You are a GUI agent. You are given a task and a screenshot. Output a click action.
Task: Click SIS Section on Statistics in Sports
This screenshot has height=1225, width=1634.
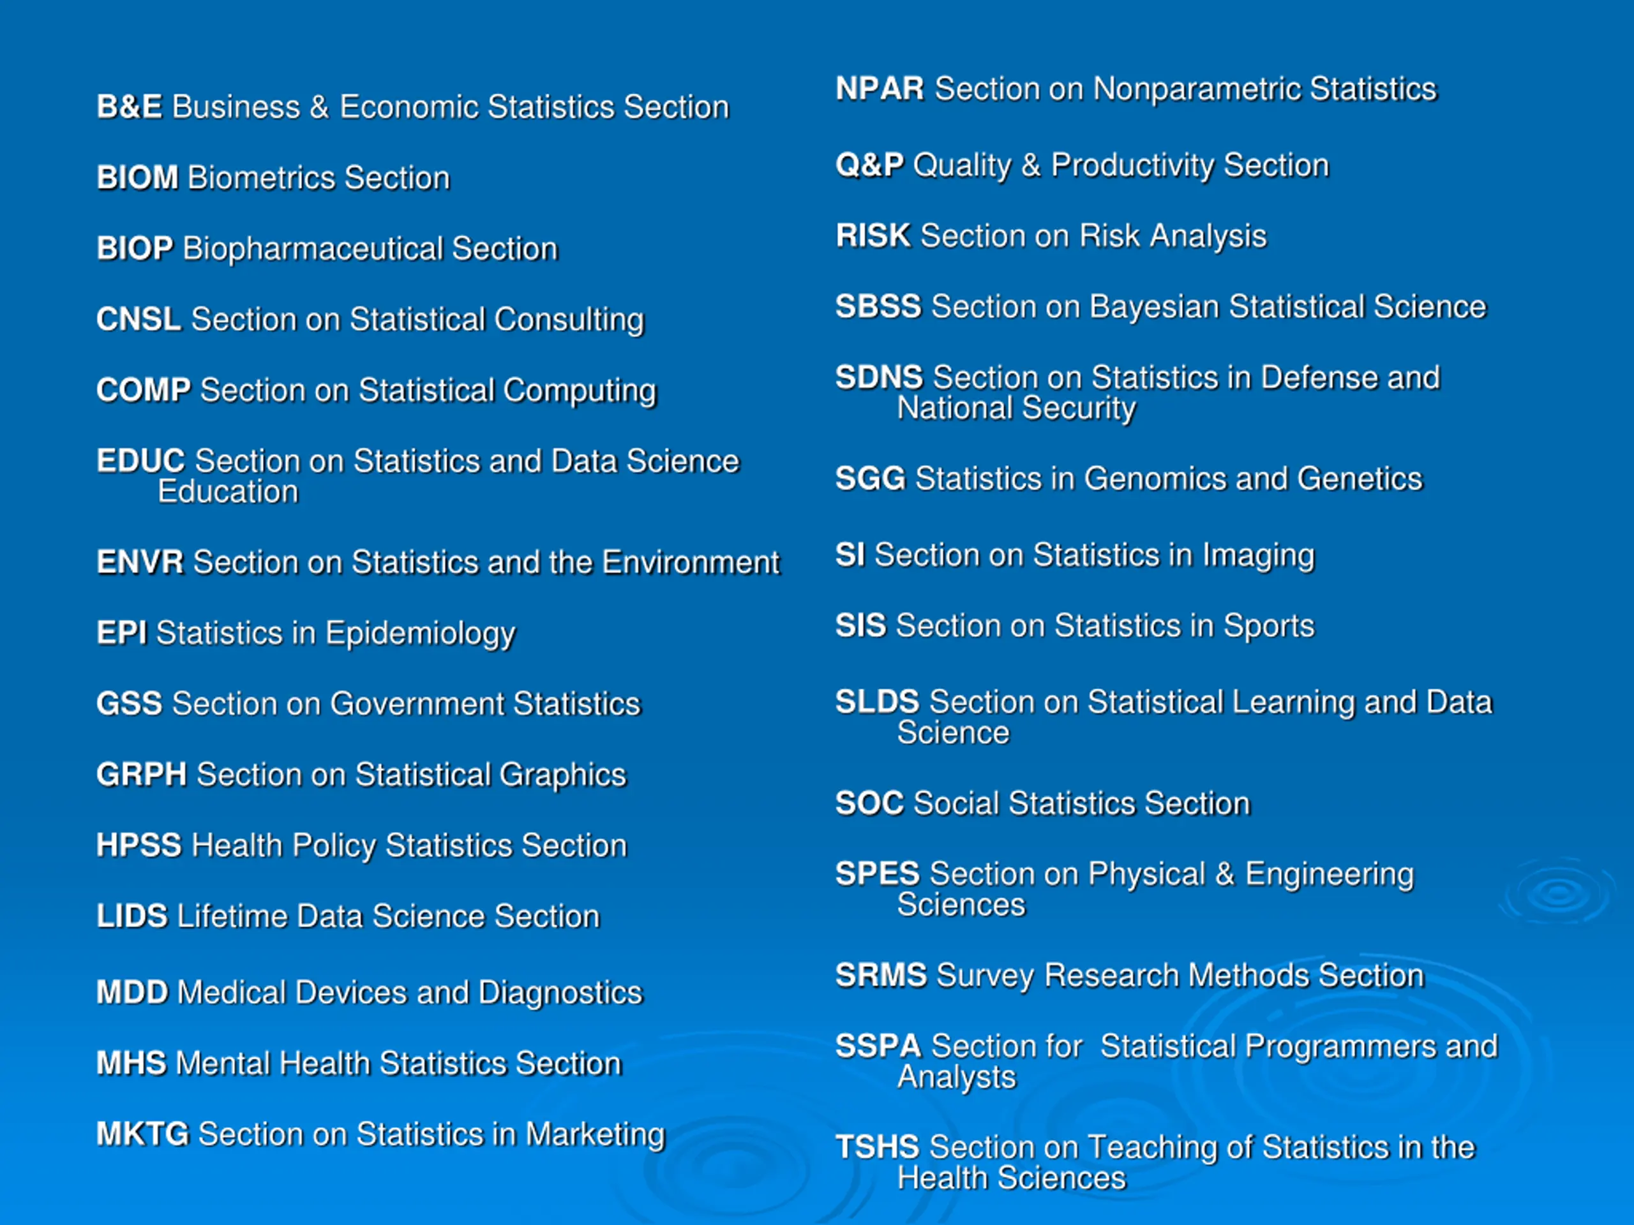[x=1076, y=627]
